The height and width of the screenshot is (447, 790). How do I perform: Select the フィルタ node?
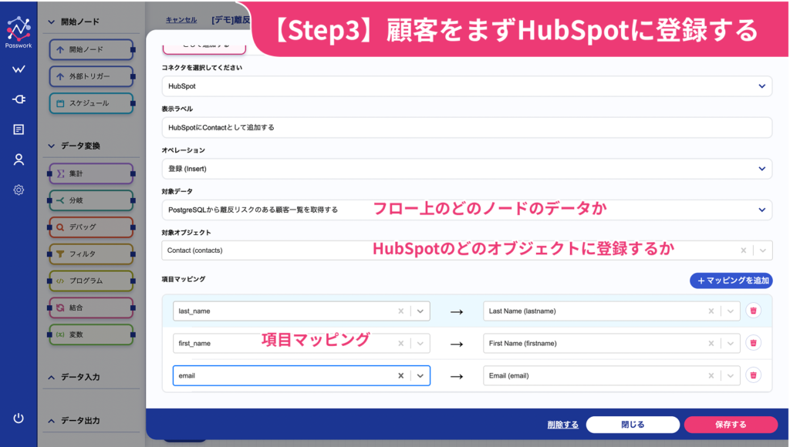pyautogui.click(x=91, y=254)
